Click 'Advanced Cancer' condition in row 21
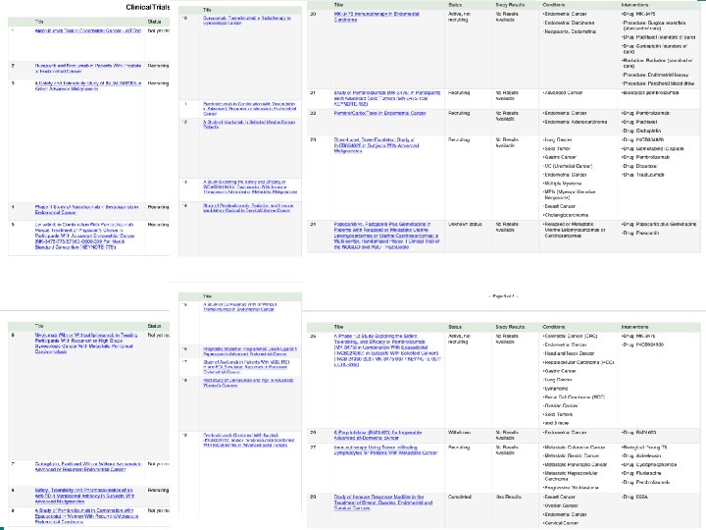The height and width of the screenshot is (530, 706). 563,93
